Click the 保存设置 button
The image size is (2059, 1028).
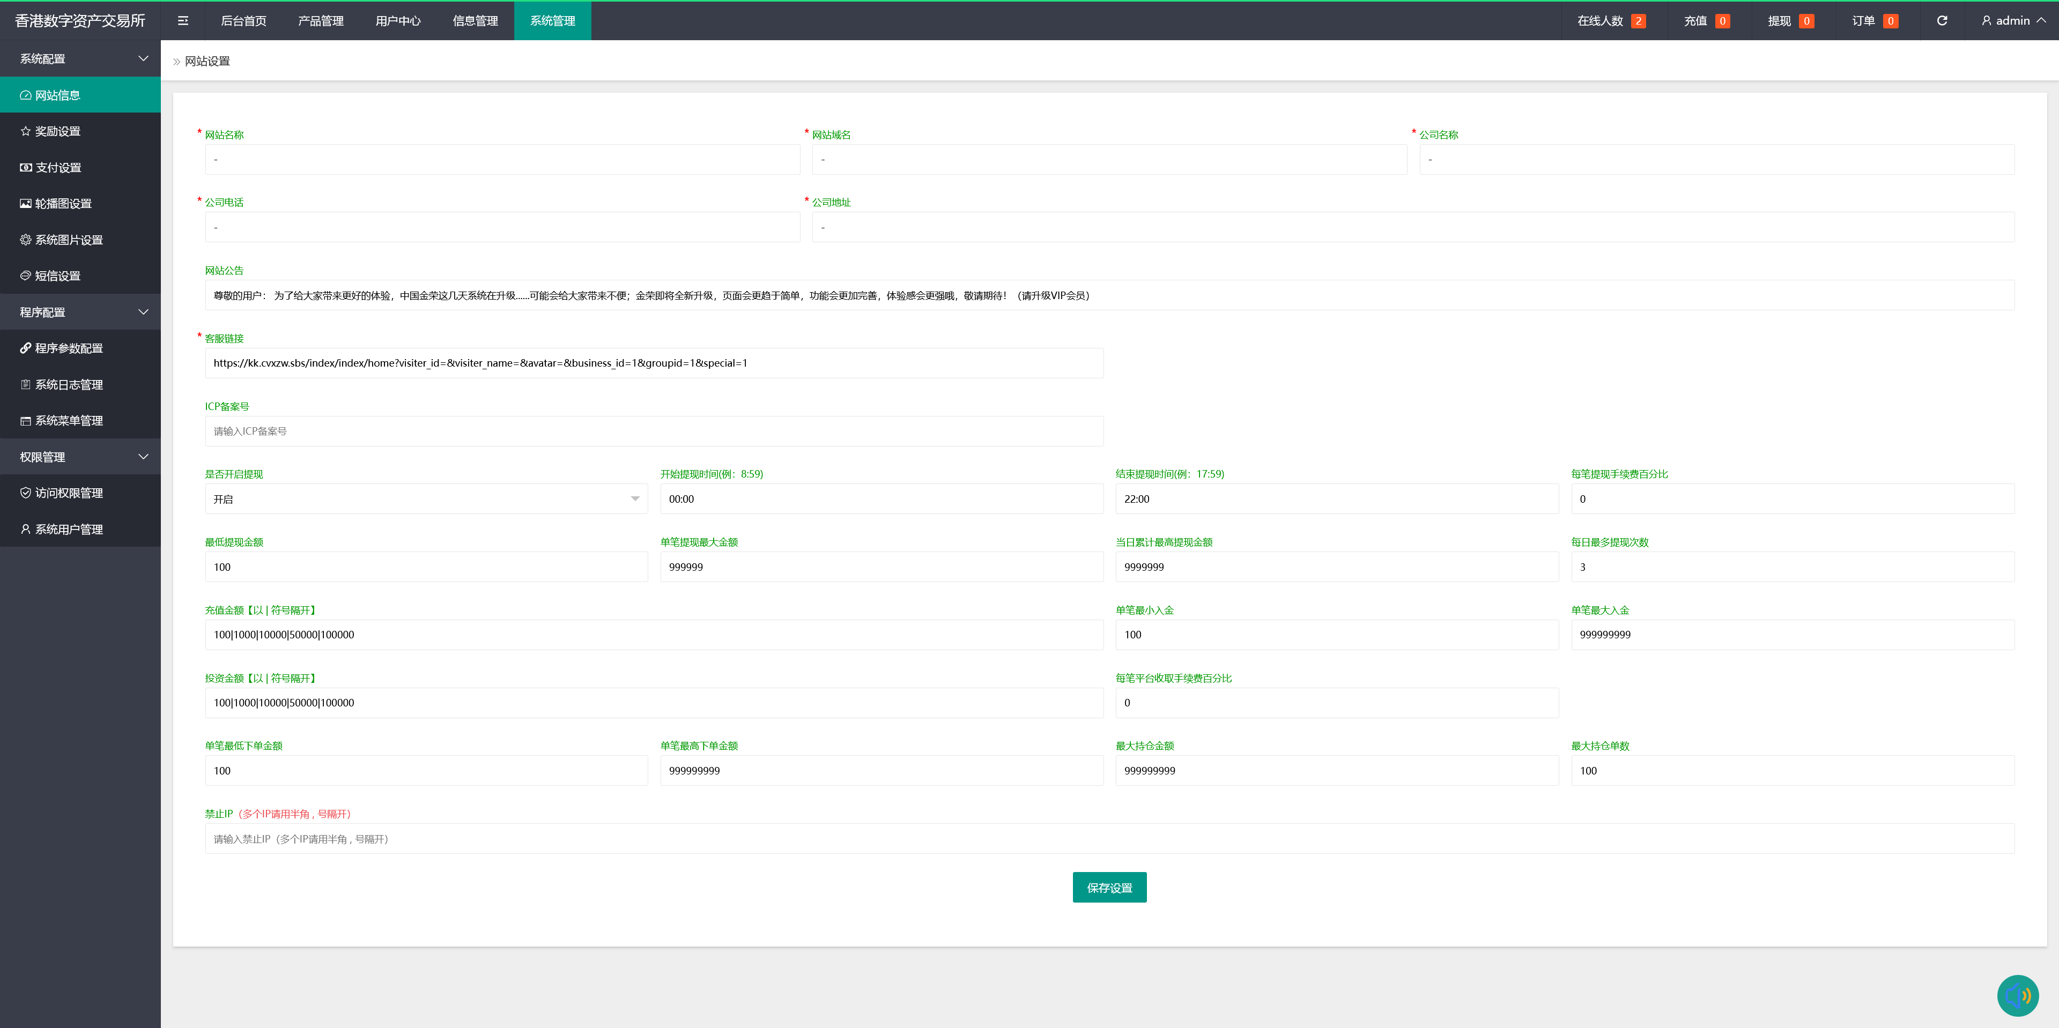click(x=1109, y=888)
